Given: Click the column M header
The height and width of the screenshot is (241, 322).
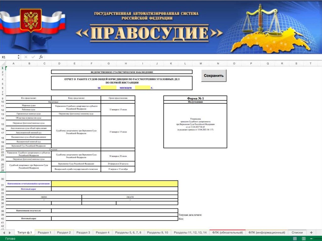Looking at the screenshot, I should (201, 64).
